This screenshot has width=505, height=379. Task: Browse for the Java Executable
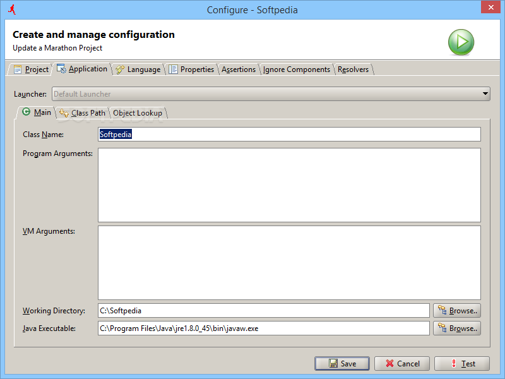coord(457,328)
